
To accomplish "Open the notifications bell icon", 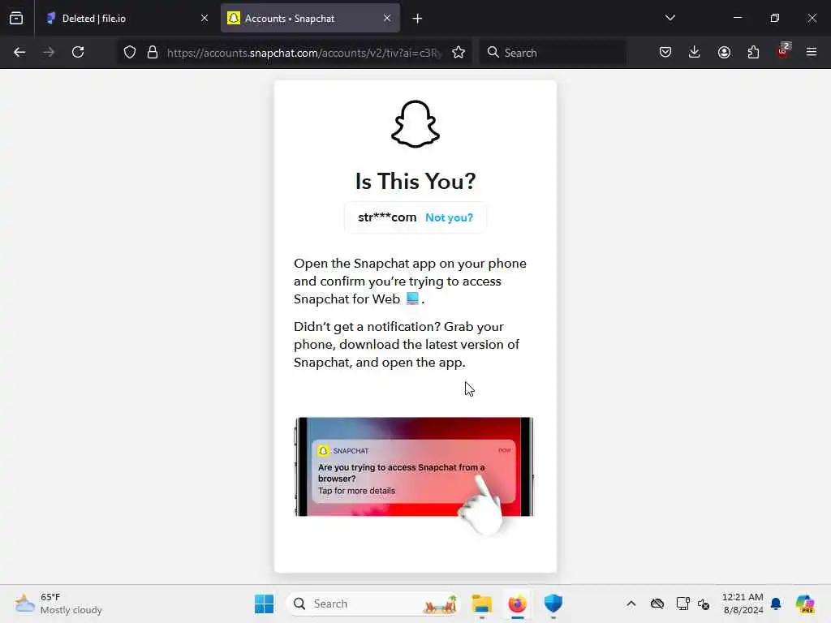I will pyautogui.click(x=776, y=604).
